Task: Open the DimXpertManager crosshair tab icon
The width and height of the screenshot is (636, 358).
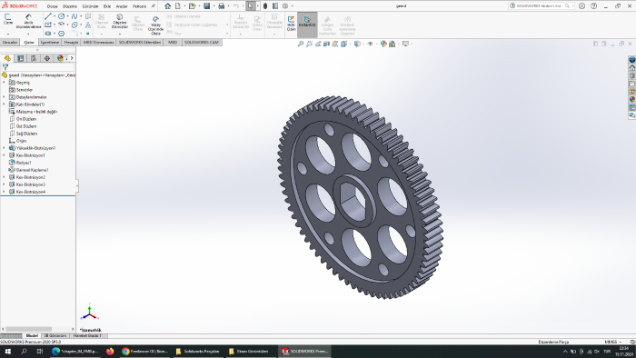Action: 47,58
